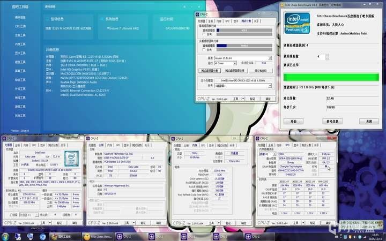Open 插槽 #1 slot dropdown in SPD window
The image size is (386, 241).
(x=267, y=154)
